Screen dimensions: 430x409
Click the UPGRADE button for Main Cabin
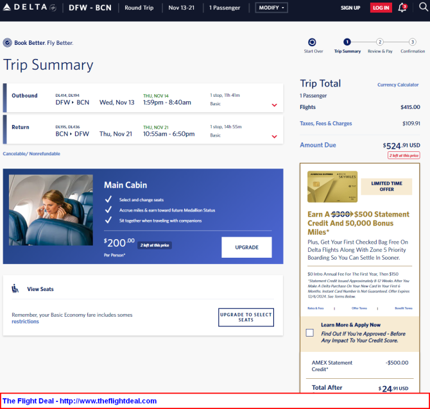(246, 247)
